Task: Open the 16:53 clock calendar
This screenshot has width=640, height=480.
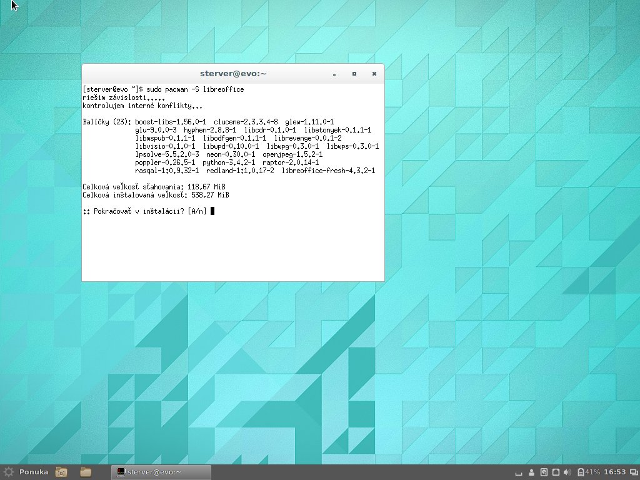Action: click(x=614, y=472)
